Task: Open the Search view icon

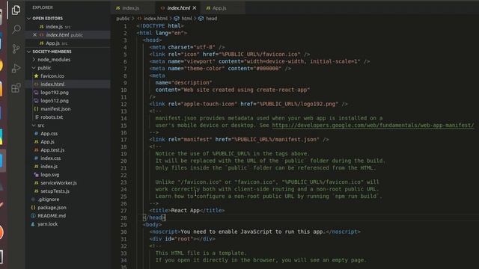Action: [16, 29]
